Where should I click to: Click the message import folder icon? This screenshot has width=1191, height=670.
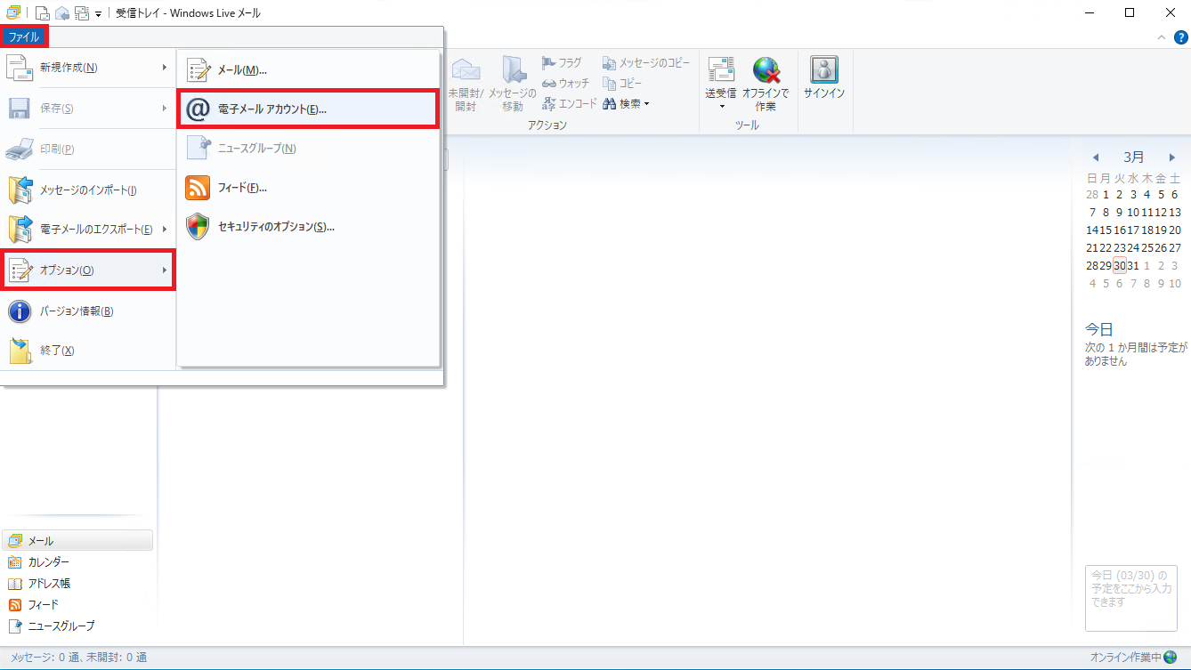(20, 190)
